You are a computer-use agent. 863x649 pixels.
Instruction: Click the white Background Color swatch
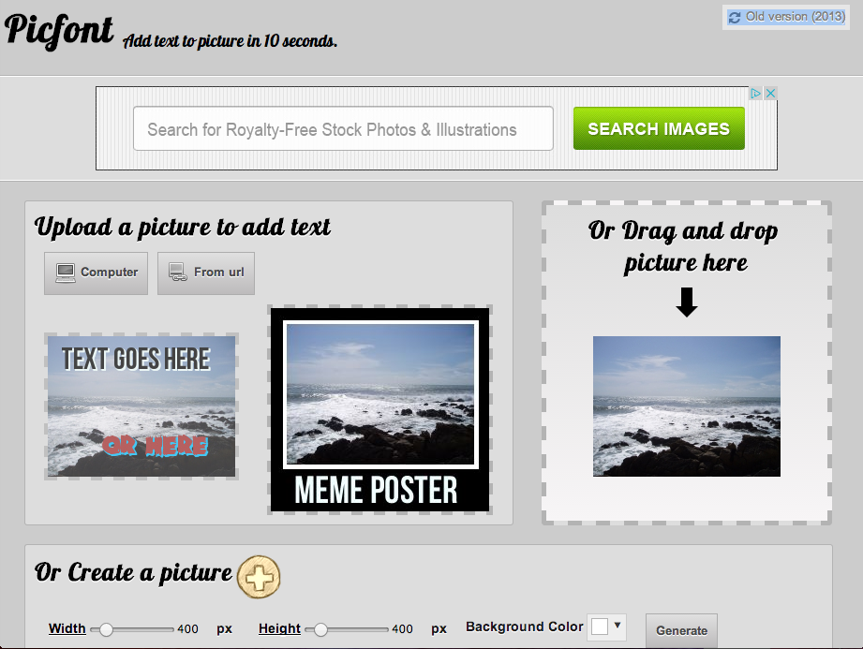pos(600,627)
